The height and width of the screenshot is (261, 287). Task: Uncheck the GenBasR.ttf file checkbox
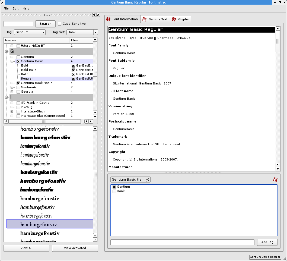pyautogui.click(x=74, y=79)
